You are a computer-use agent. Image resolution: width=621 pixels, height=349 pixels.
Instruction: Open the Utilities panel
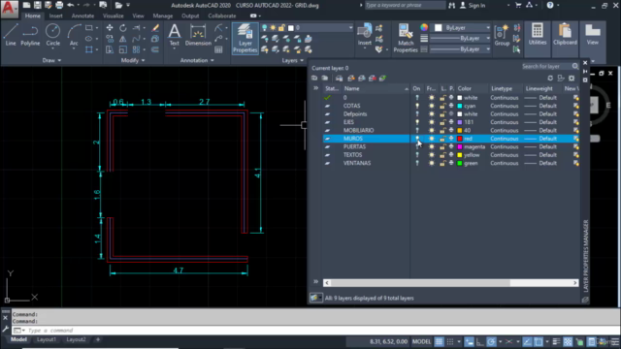[538, 34]
